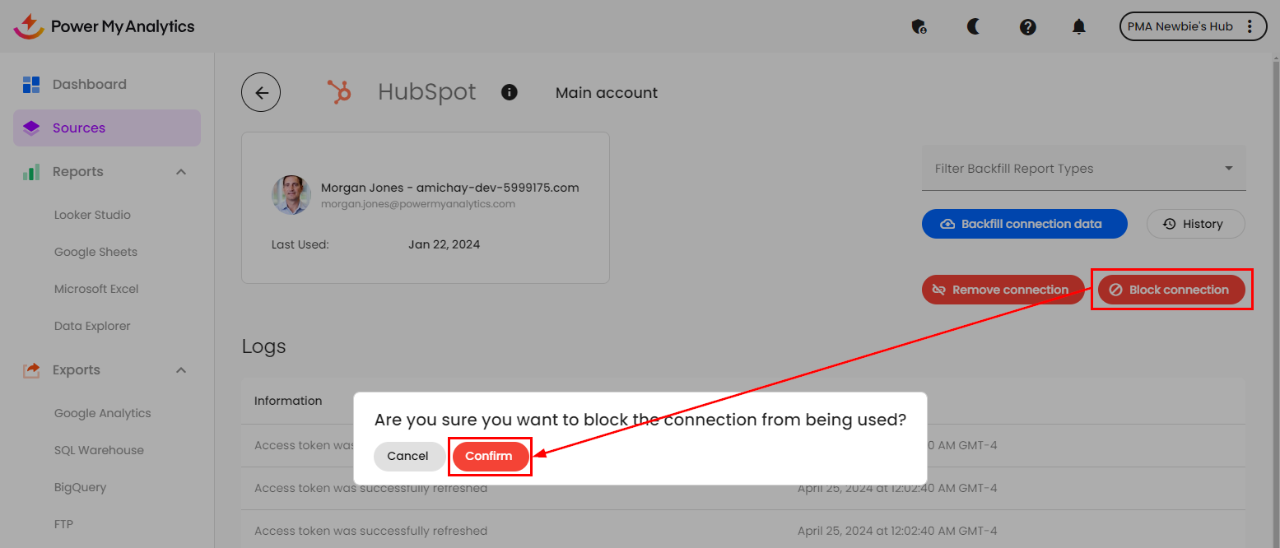
Task: Click the back arrow button
Action: point(261,93)
